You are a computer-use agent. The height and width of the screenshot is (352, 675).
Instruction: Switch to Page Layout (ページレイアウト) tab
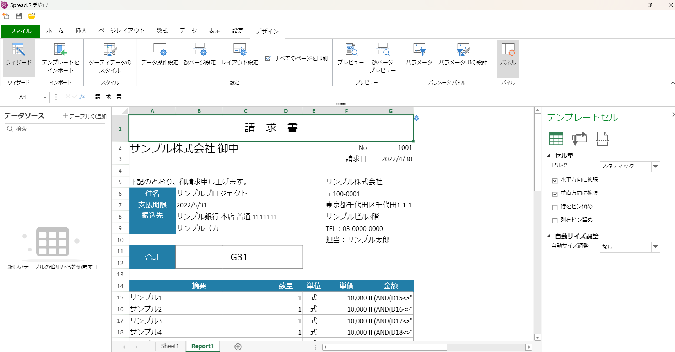pyautogui.click(x=121, y=31)
